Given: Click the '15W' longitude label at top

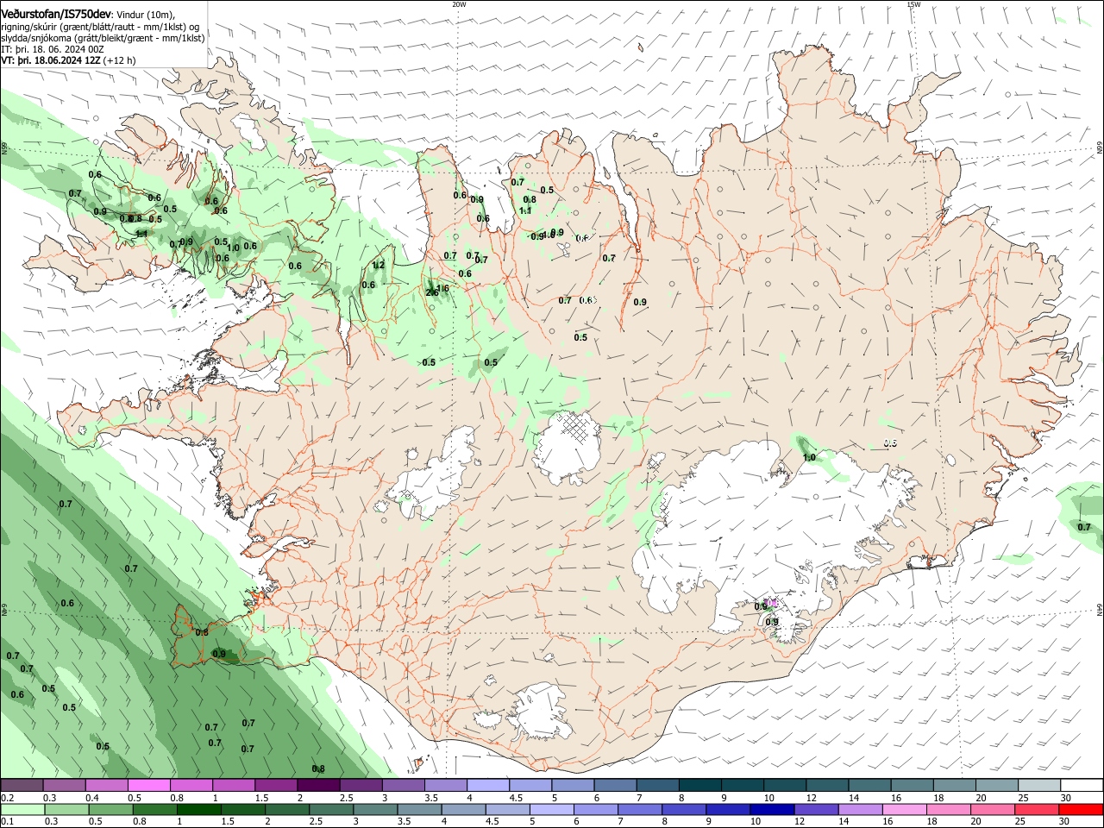Looking at the screenshot, I should [913, 3].
